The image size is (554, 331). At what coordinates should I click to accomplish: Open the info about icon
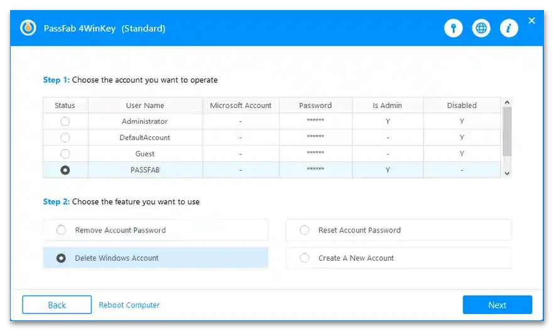[x=509, y=28]
